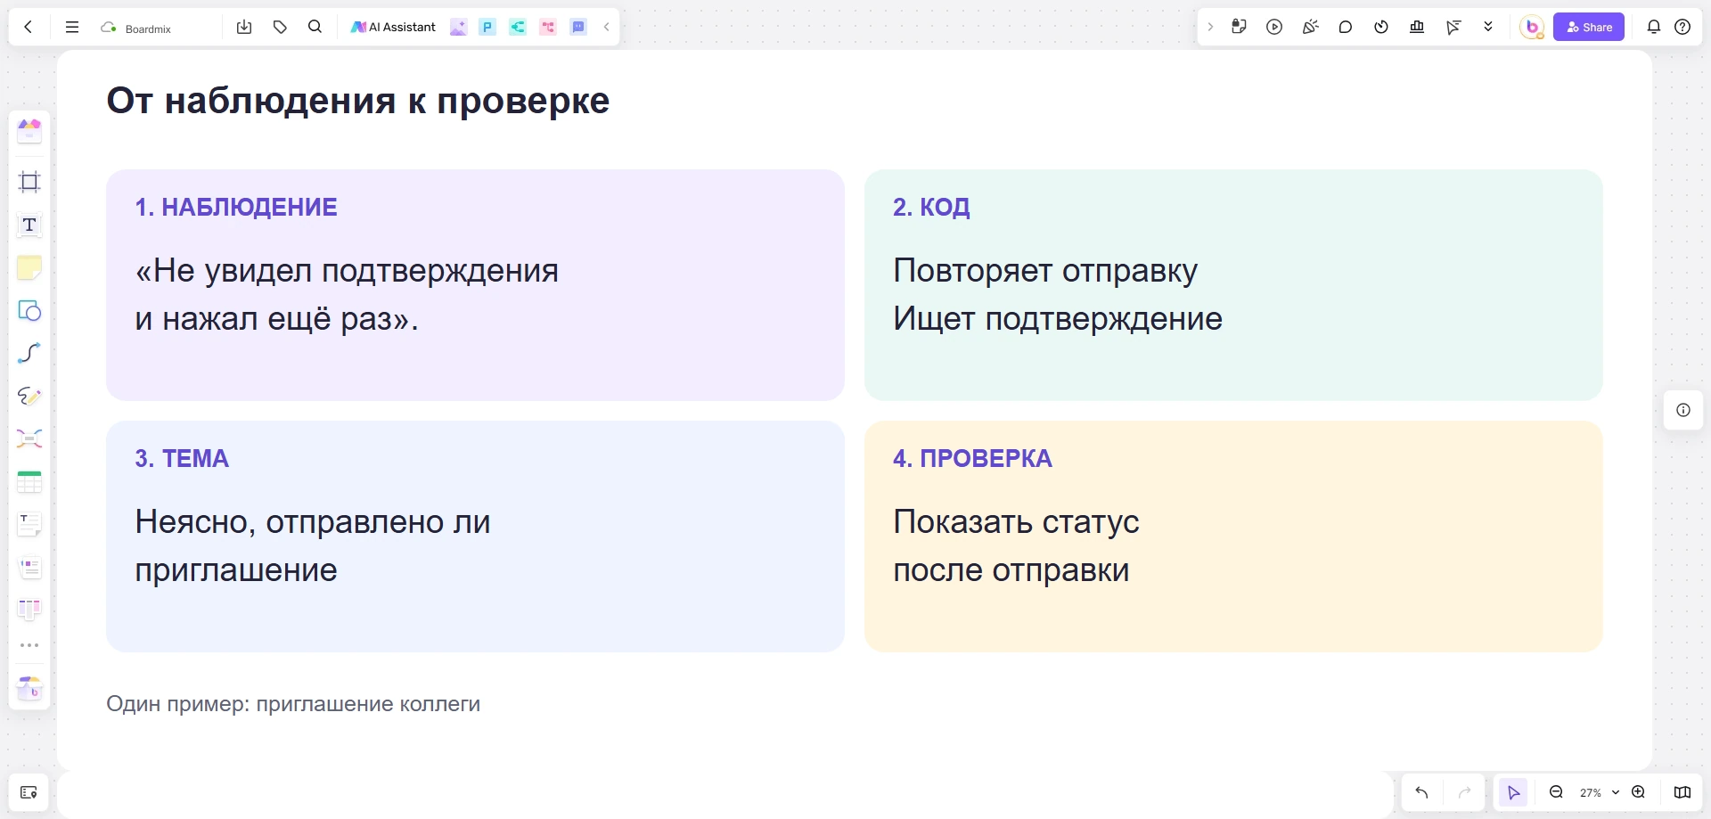Open the tag icon
Viewport: 1711px width, 819px height.
pos(280,27)
